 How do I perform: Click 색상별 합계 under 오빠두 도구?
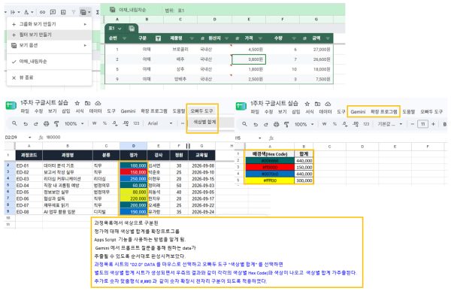click(x=204, y=122)
